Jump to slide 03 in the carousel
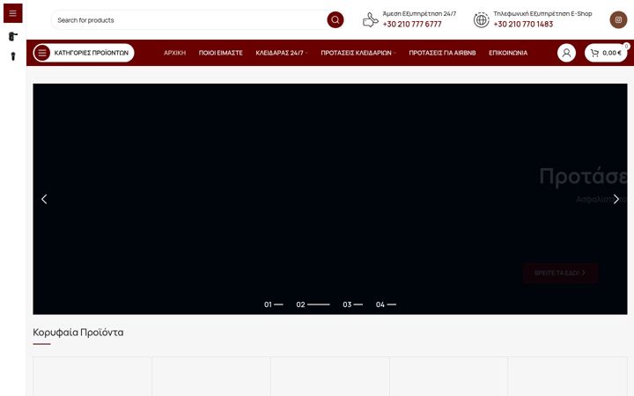This screenshot has width=634, height=396. (352, 304)
